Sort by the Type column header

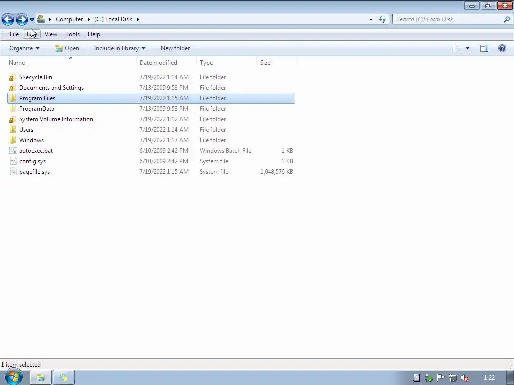pyautogui.click(x=226, y=63)
